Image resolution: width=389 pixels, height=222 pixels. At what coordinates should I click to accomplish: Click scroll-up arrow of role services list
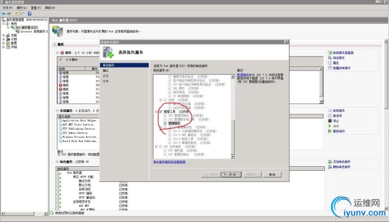(232, 77)
